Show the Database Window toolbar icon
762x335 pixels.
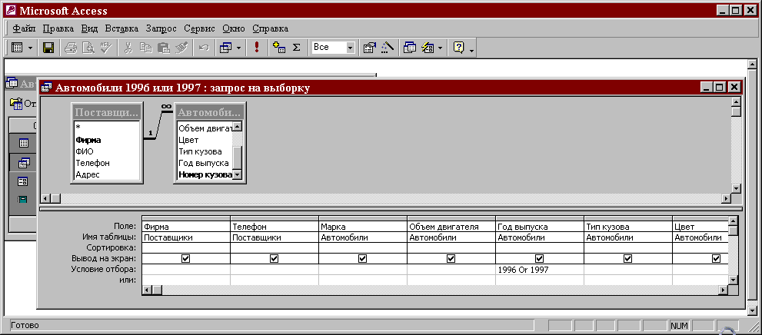coord(410,48)
